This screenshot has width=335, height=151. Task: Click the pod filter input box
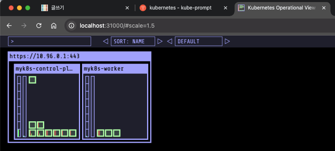click(x=50, y=41)
